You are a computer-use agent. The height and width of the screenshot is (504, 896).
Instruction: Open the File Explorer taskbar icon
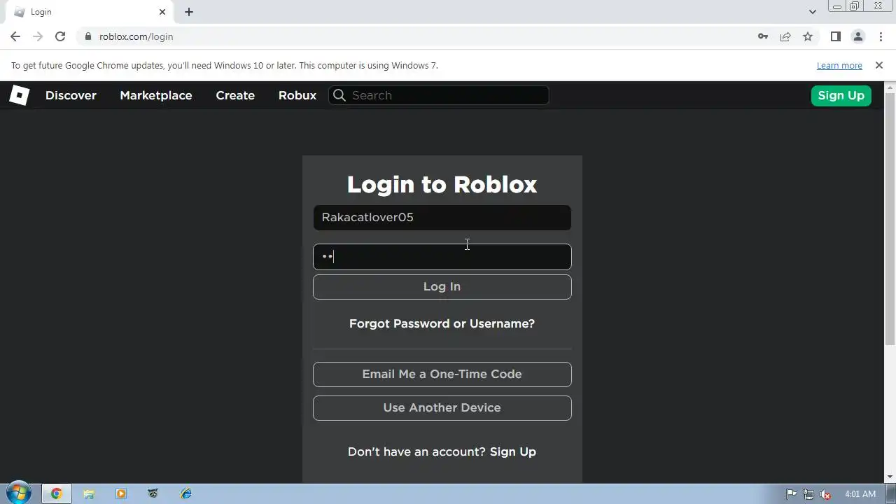coord(89,493)
